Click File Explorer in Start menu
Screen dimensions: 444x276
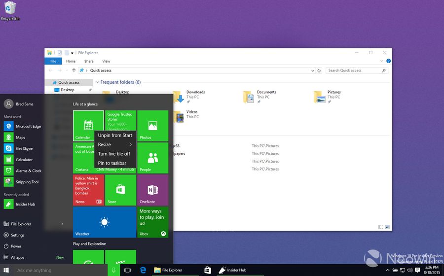(x=18, y=224)
